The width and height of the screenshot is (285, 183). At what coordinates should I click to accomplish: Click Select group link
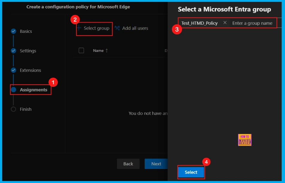point(96,28)
